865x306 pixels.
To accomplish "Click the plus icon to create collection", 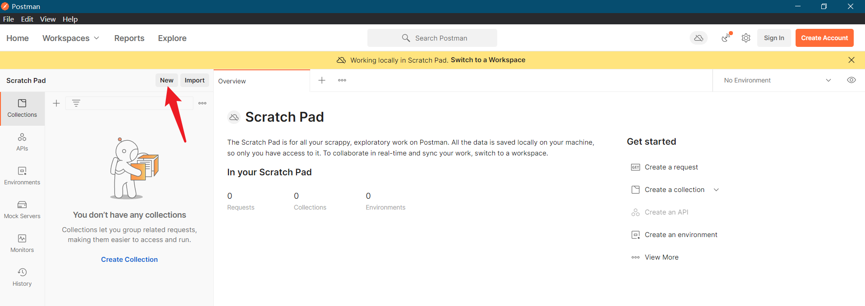I will point(56,103).
